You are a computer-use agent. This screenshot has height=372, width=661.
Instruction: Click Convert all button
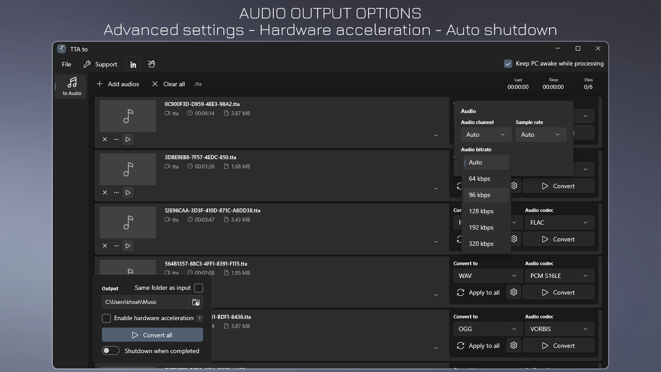(x=153, y=335)
